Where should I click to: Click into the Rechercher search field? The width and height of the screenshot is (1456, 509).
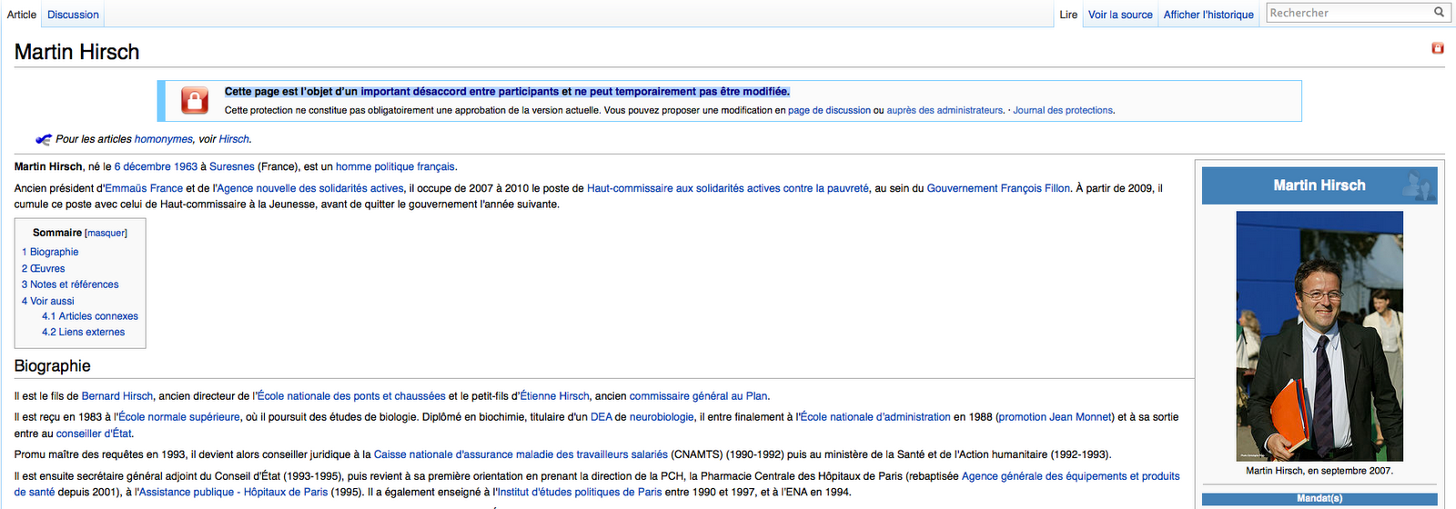pyautogui.click(x=1347, y=13)
